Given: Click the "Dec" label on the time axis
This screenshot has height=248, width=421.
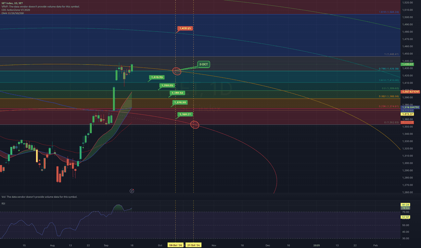Looking at the screenshot, I should pos(268,245).
